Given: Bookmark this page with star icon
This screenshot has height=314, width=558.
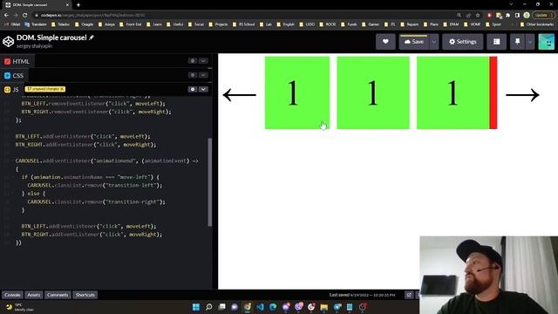Looking at the screenshot, I should [478, 15].
